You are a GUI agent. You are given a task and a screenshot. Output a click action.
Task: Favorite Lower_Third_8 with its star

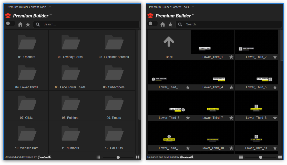point(275,118)
